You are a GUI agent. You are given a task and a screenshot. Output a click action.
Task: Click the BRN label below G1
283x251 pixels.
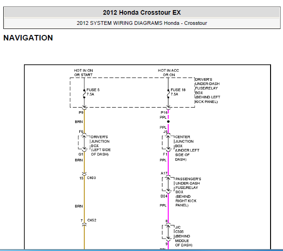79,160
